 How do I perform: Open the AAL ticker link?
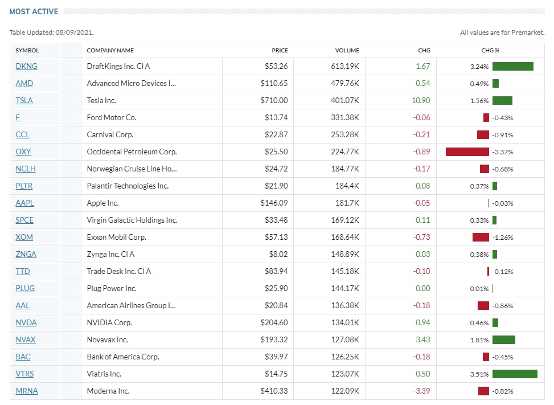[x=23, y=306]
